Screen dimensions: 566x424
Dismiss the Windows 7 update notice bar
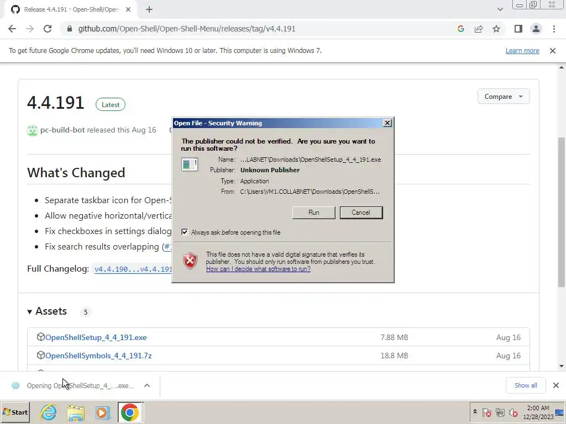553,51
